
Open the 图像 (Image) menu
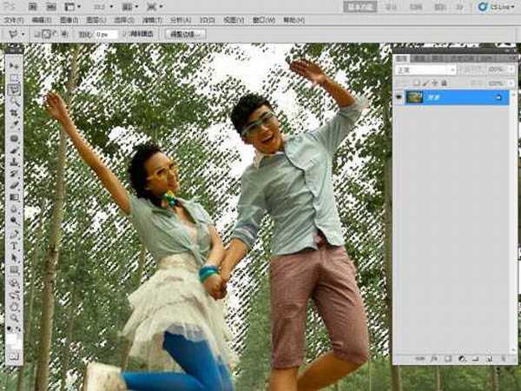pos(65,18)
